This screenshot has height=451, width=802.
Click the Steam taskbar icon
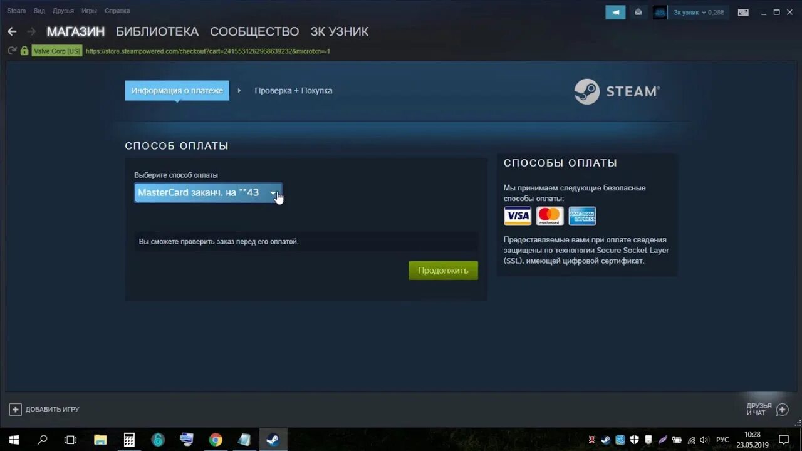273,440
